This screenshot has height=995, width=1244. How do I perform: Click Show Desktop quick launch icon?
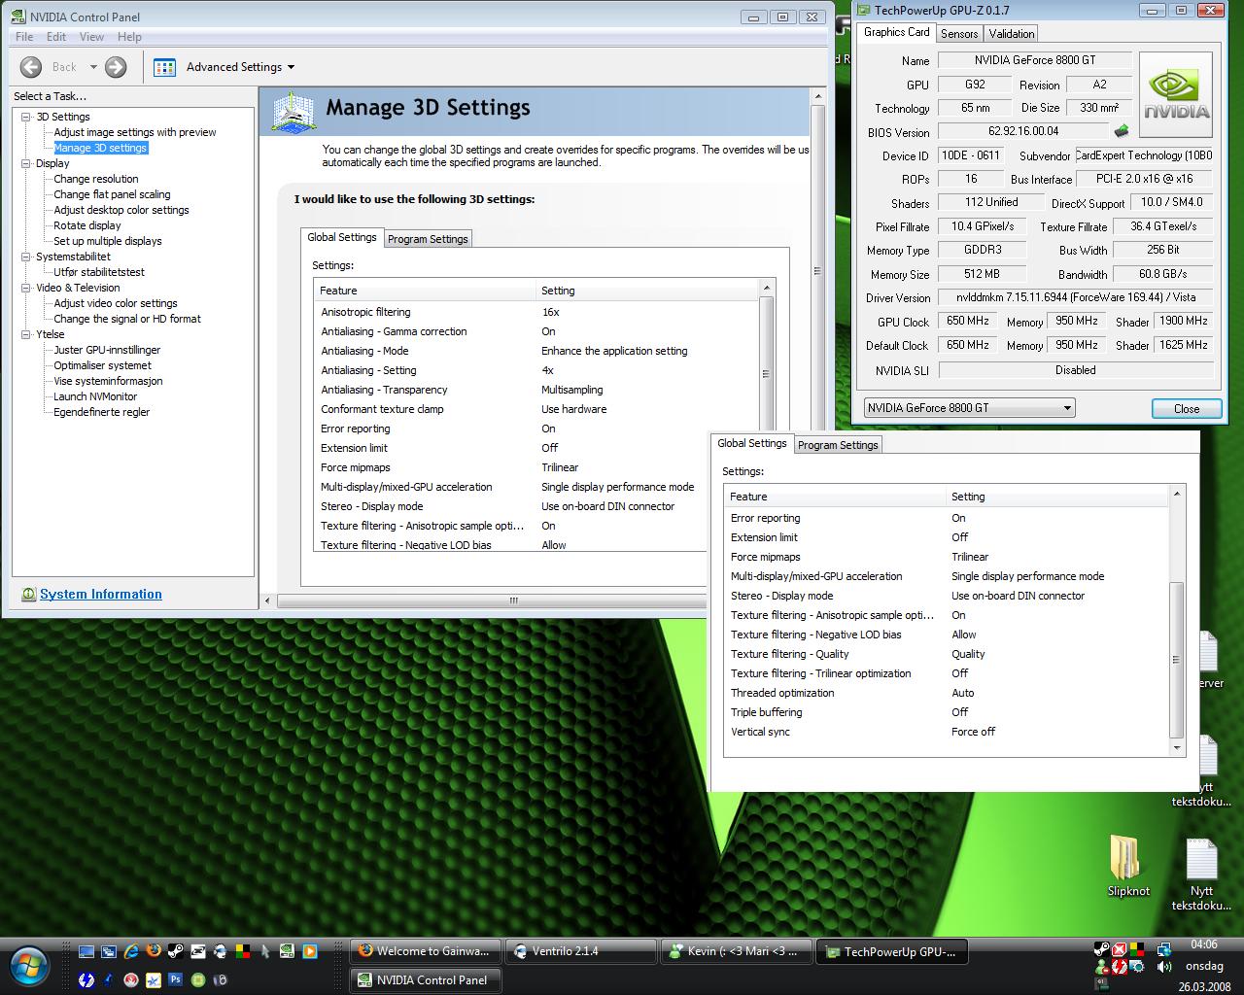click(86, 951)
